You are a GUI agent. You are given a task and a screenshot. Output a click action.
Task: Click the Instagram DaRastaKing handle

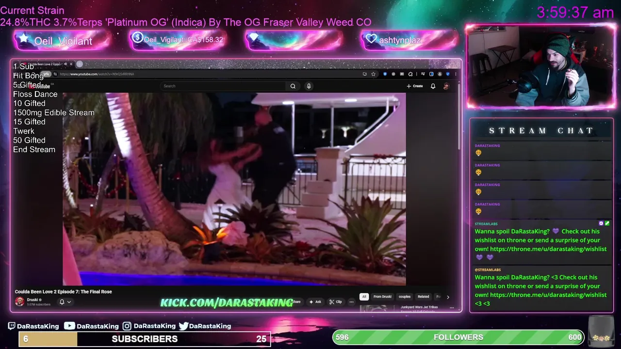tap(149, 326)
